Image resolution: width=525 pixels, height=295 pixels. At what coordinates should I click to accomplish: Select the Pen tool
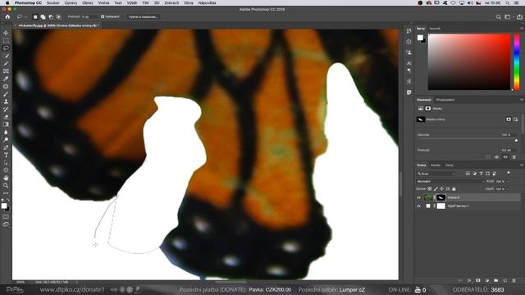click(6, 147)
